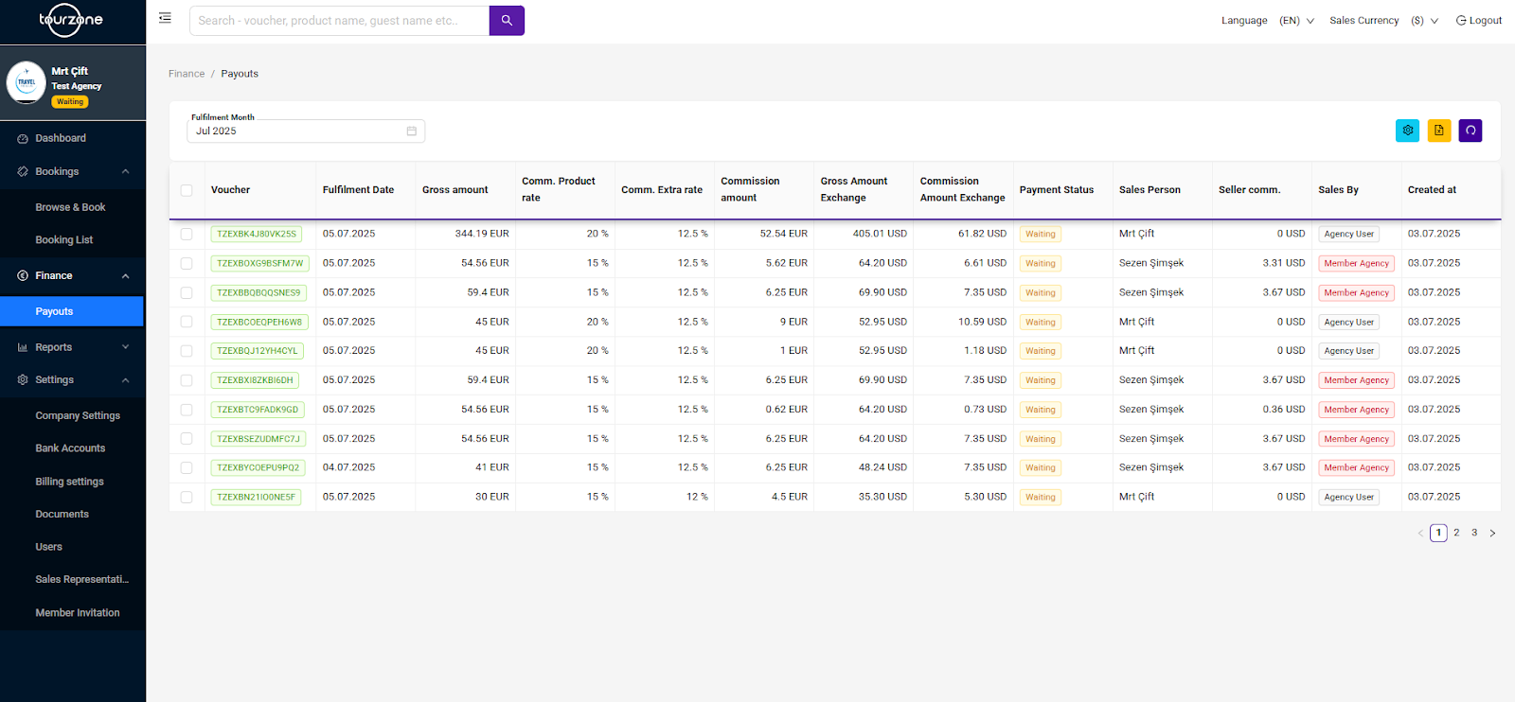1515x702 pixels.
Task: Click the purple search magnifier button
Action: pos(507,21)
